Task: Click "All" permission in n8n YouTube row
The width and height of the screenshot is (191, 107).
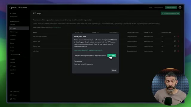Action: pos(162,36)
